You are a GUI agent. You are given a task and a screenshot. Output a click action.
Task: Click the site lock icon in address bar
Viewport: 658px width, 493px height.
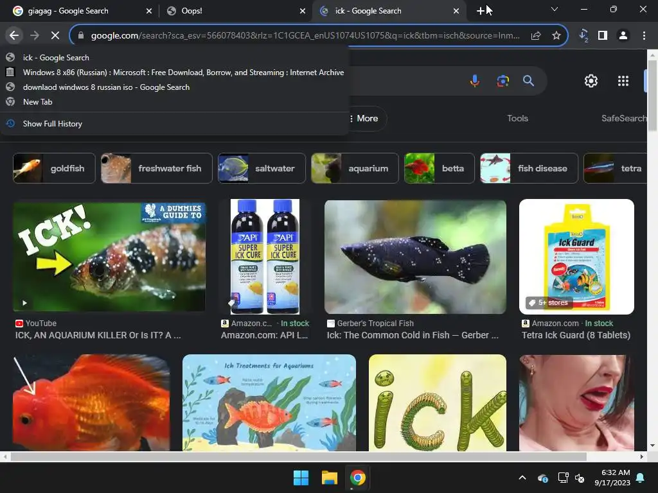coord(81,36)
